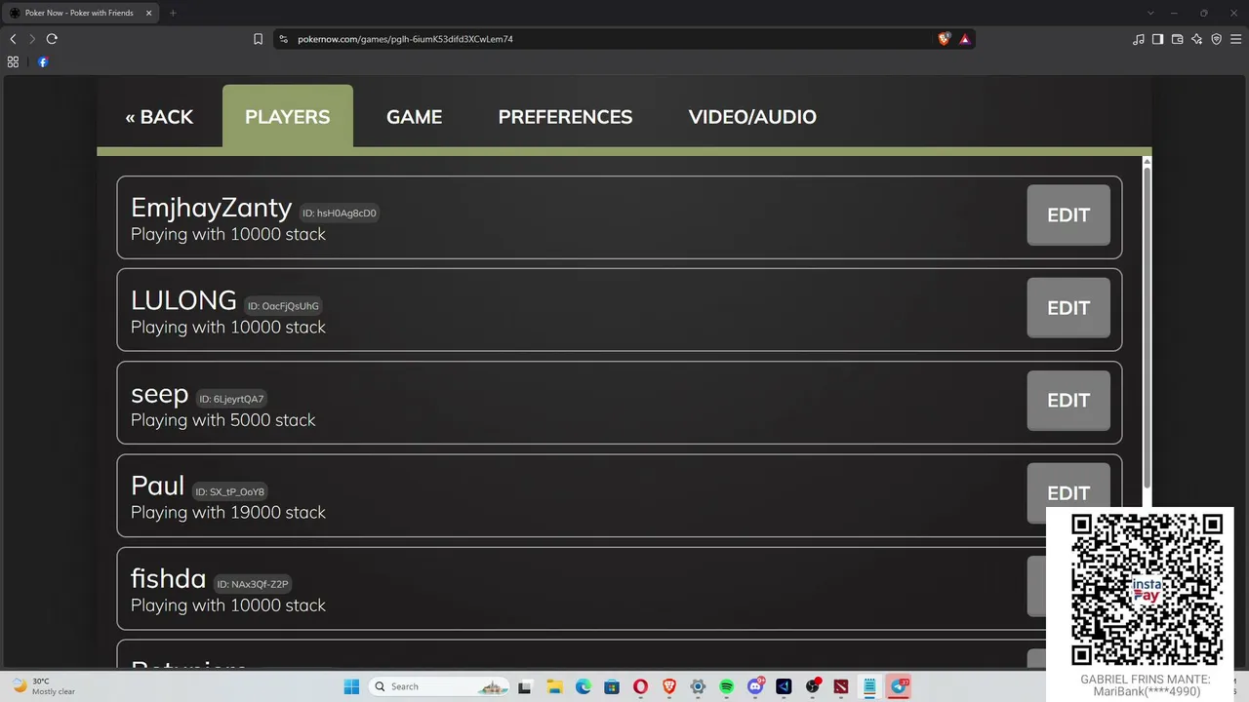Switch to the GAME tab

pos(414,117)
